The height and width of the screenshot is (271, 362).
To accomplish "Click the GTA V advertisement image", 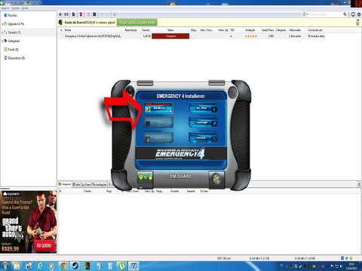I will coord(29,222).
